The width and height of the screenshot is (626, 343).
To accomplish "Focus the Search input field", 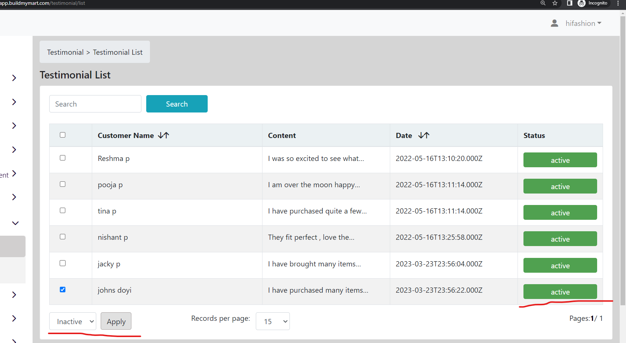I will [95, 104].
